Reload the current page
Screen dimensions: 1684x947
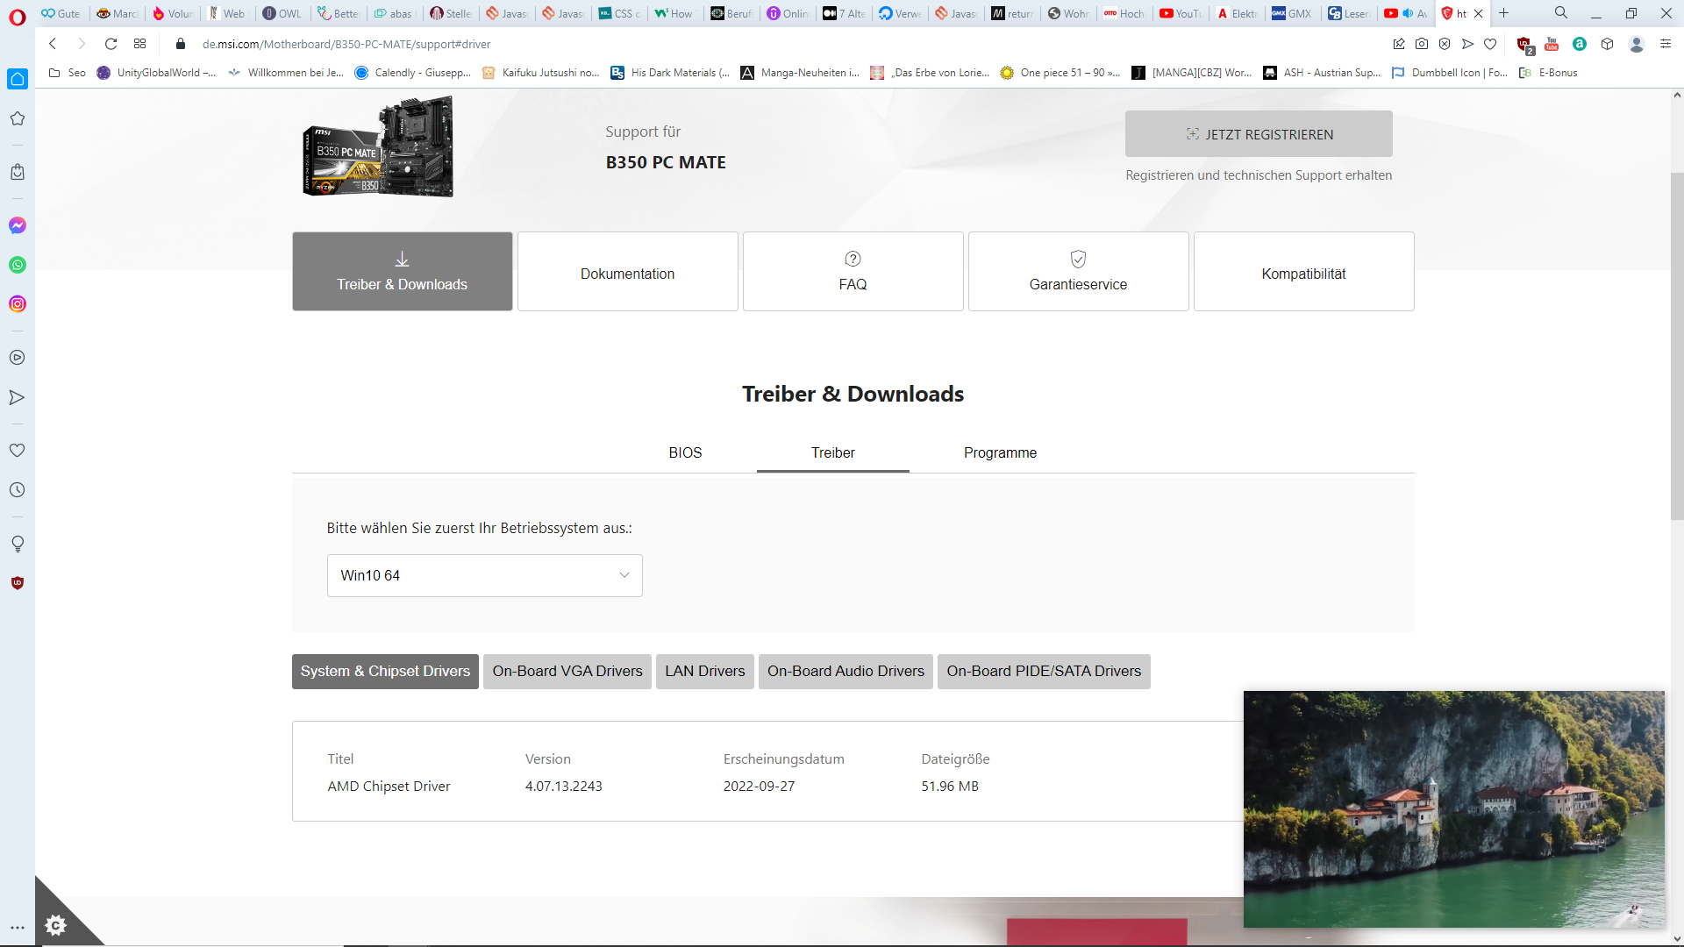coord(111,44)
